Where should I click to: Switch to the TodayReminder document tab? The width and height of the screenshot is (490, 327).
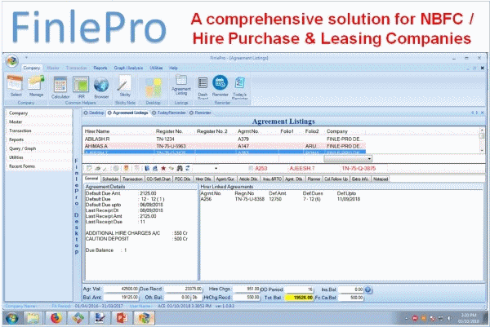pos(169,113)
